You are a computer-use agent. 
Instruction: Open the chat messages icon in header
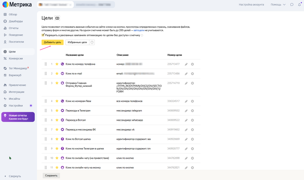[x=292, y=5]
